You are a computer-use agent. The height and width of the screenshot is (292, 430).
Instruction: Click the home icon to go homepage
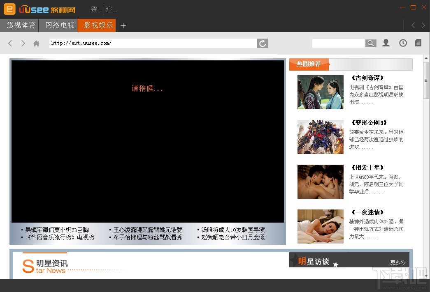pyautogui.click(x=36, y=43)
